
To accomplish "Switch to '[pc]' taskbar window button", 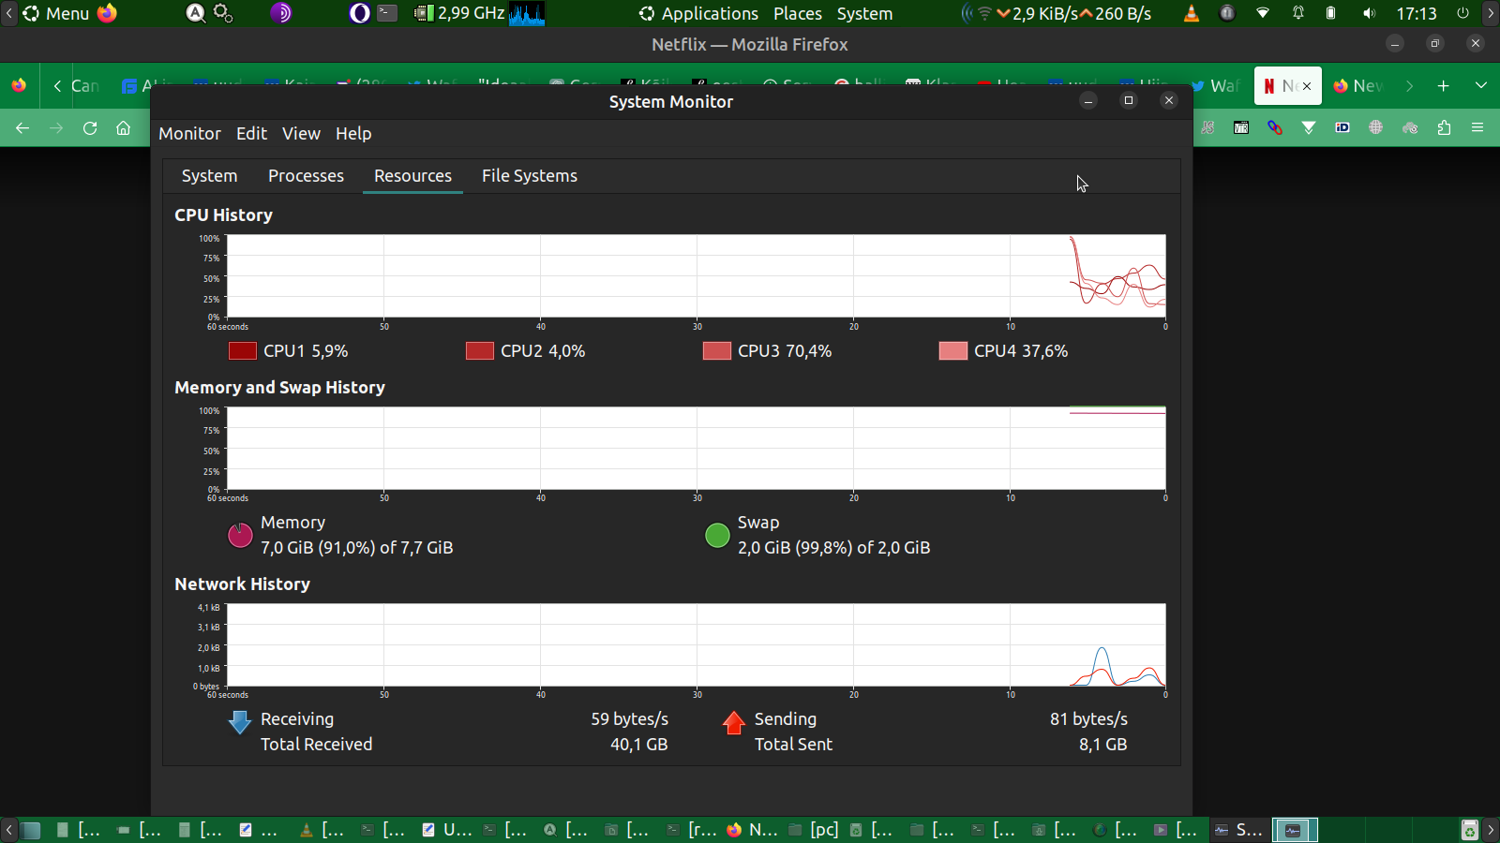I will (x=814, y=829).
